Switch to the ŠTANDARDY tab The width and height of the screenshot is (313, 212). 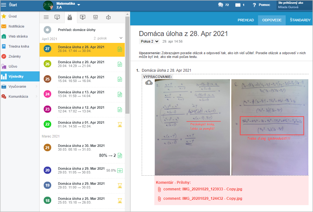click(x=300, y=20)
